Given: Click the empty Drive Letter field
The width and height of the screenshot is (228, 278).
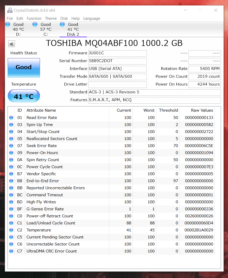Looking at the screenshot, I should coord(117,84).
